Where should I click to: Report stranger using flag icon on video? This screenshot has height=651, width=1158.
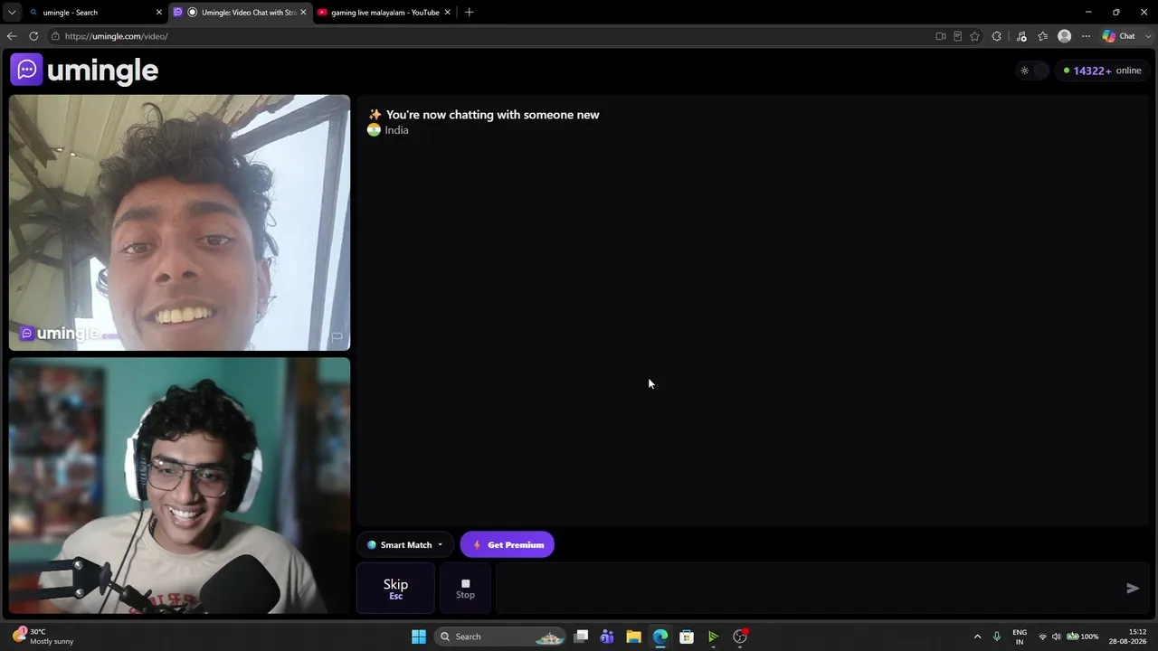337,337
